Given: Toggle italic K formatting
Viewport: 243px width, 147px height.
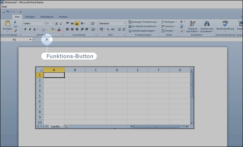Looking at the screenshot, I should point(30,29).
